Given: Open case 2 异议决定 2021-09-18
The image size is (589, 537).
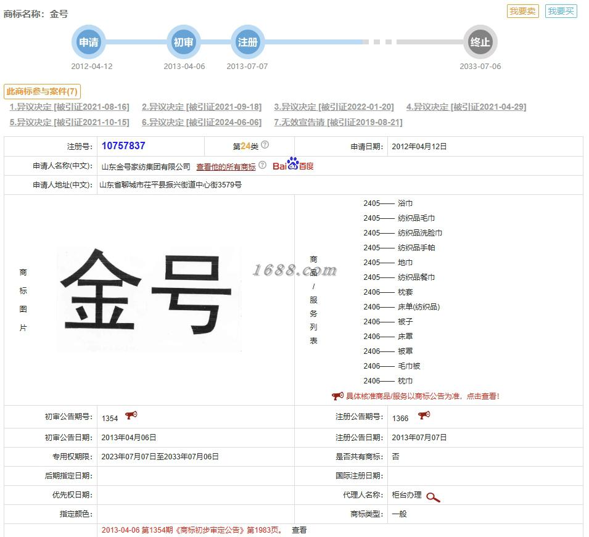Looking at the screenshot, I should coord(202,107).
